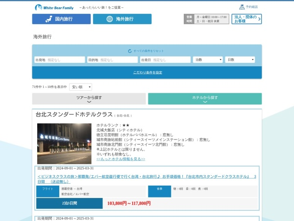The height and width of the screenshot is (221, 294).
Task: Click the arrow on 法人・団体のお客様
Action: click(x=259, y=19)
